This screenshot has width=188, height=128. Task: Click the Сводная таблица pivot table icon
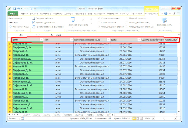(34, 18)
